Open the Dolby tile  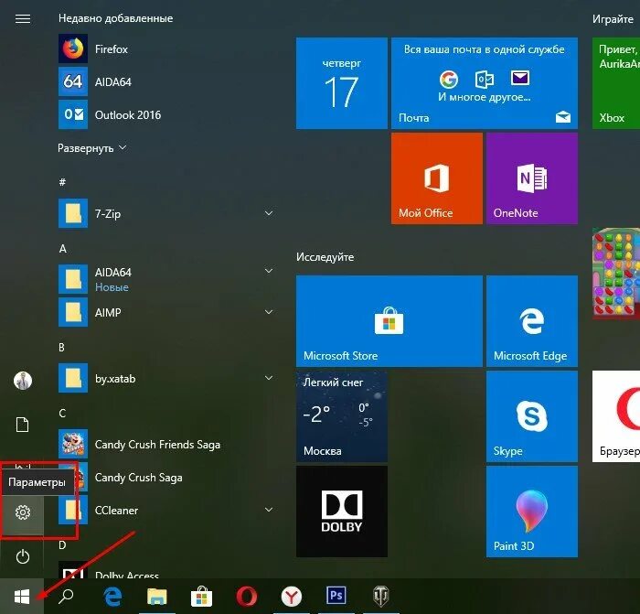(x=342, y=512)
